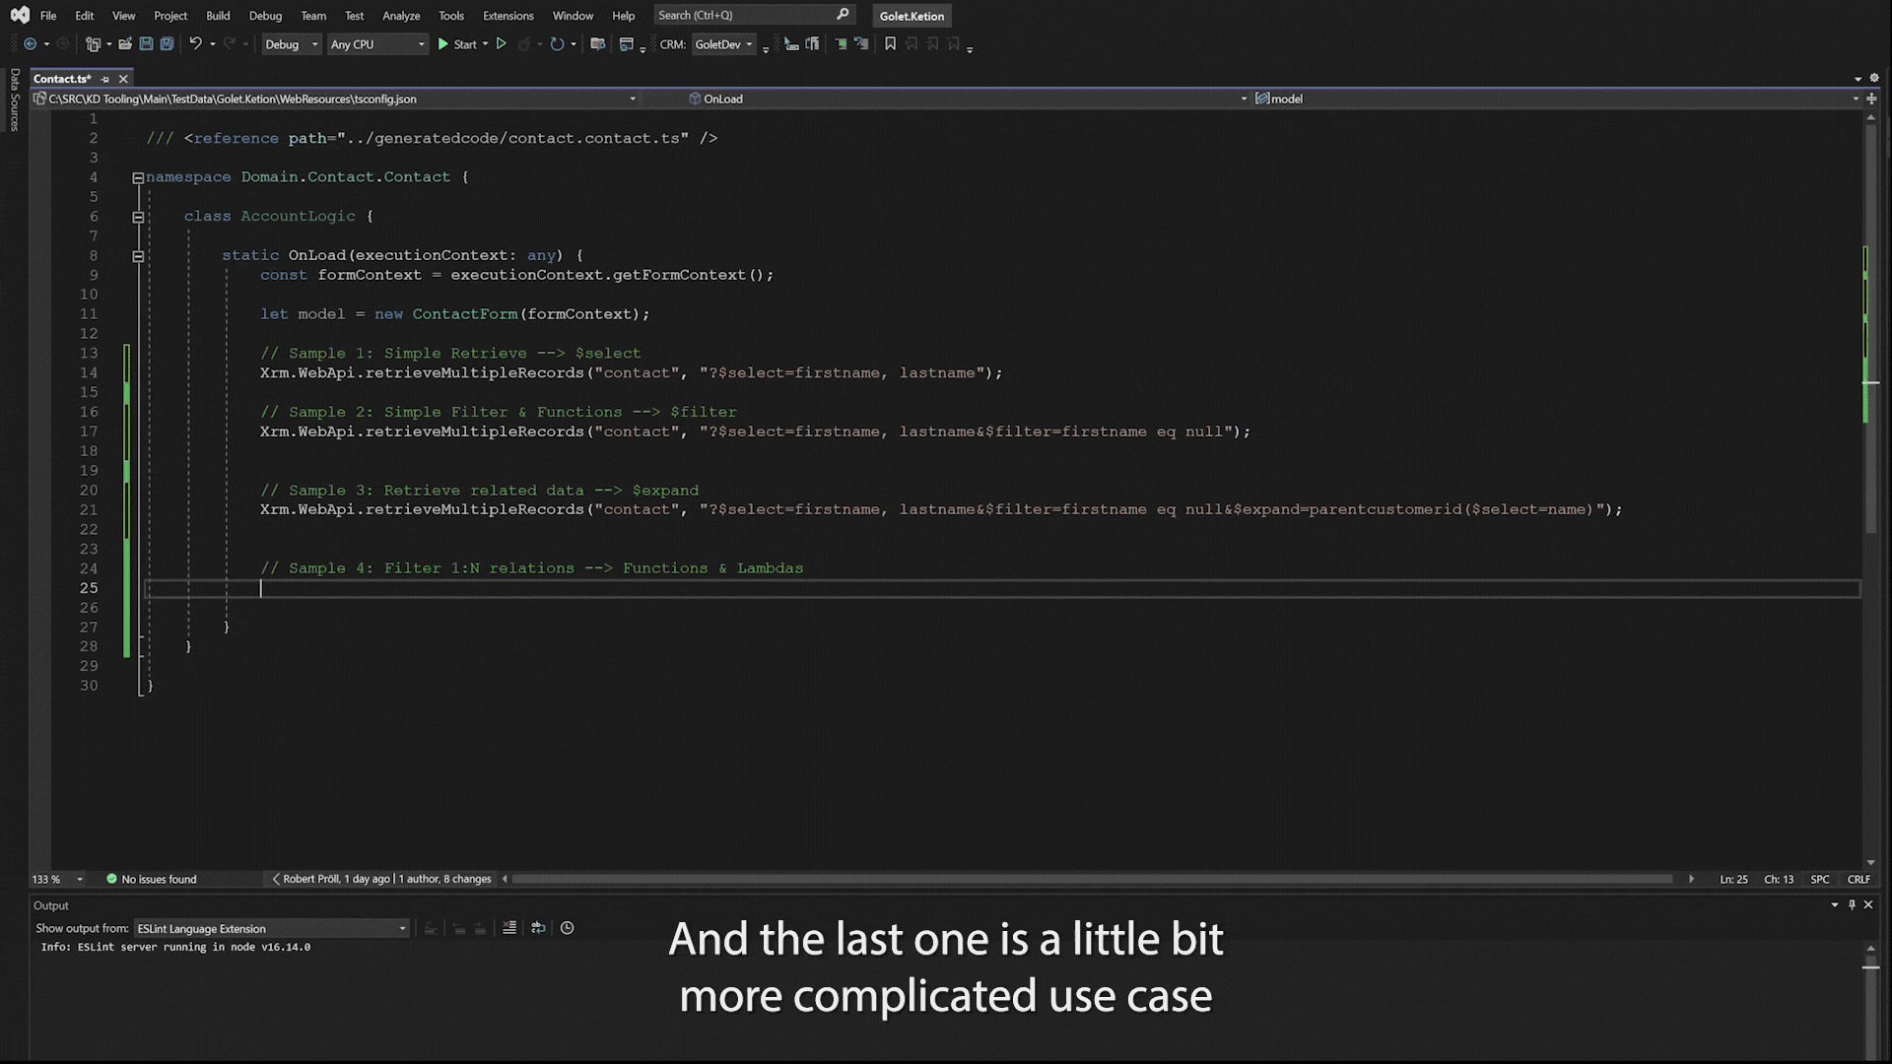Viewport: 1892px width, 1064px height.
Task: Toggle auto-hide pin on Output panel
Action: (1852, 905)
